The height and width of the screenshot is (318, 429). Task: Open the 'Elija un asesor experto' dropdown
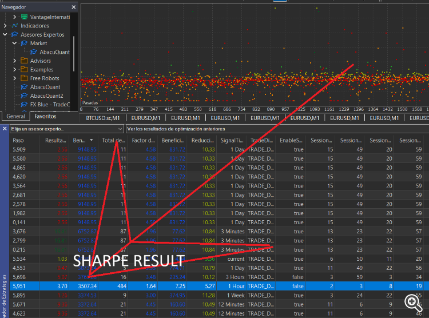[x=67, y=129]
